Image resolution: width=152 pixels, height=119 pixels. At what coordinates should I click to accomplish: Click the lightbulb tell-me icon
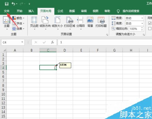tap(118, 11)
